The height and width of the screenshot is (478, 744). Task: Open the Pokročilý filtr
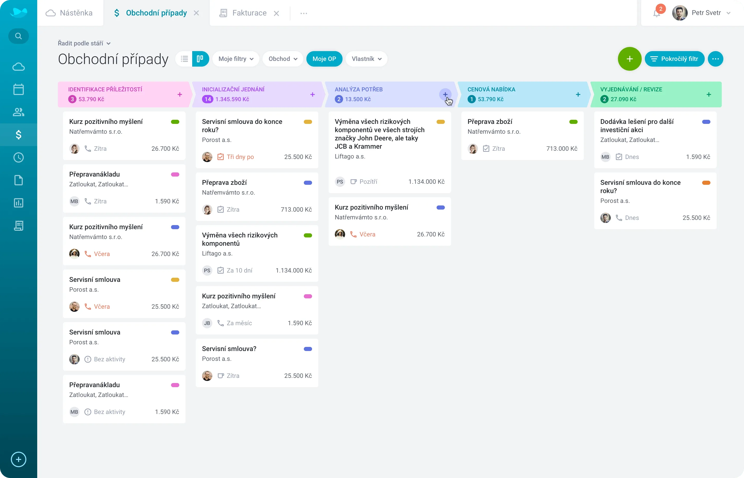(675, 59)
